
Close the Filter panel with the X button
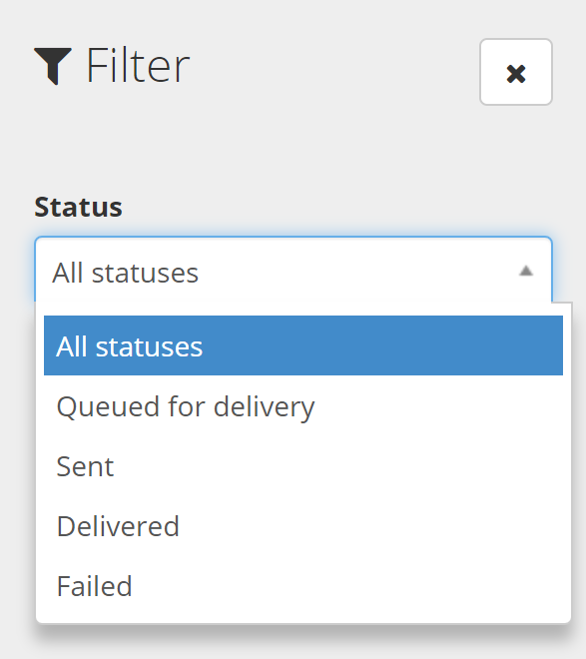(x=516, y=72)
